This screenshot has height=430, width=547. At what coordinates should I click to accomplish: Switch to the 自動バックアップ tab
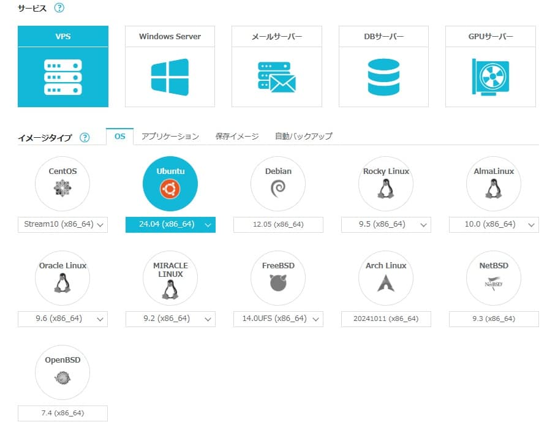303,137
